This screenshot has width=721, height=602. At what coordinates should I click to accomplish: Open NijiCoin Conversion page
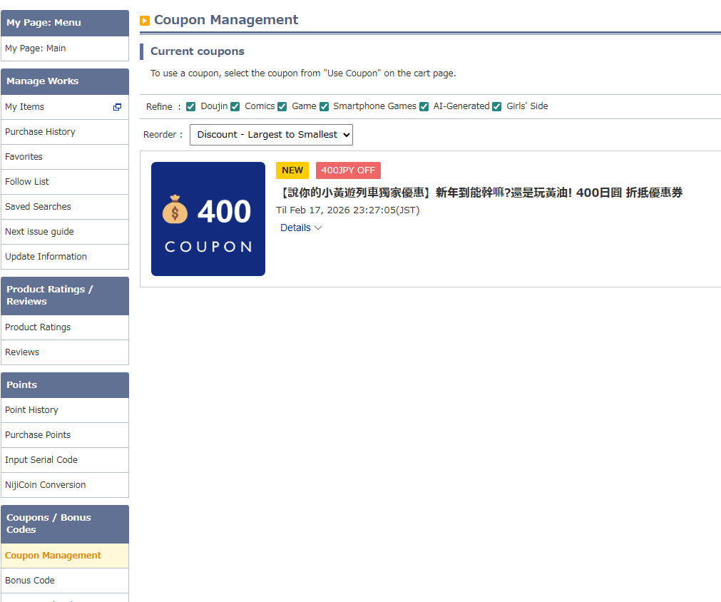click(46, 485)
